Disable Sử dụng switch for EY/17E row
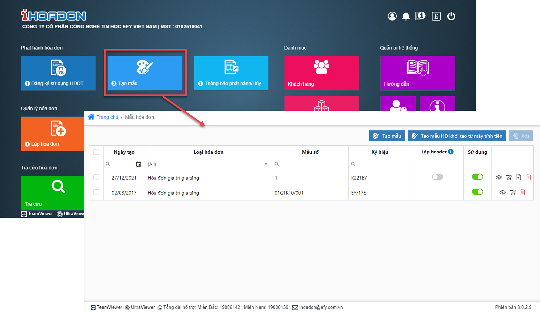The height and width of the screenshot is (312, 540). click(x=477, y=192)
